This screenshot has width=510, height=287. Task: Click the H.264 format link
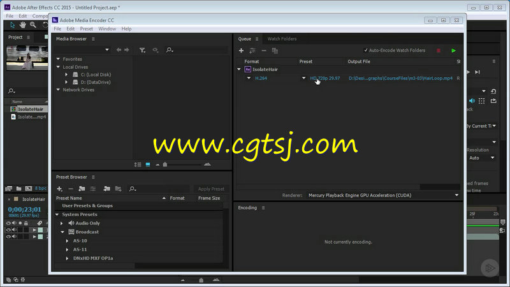(261, 78)
